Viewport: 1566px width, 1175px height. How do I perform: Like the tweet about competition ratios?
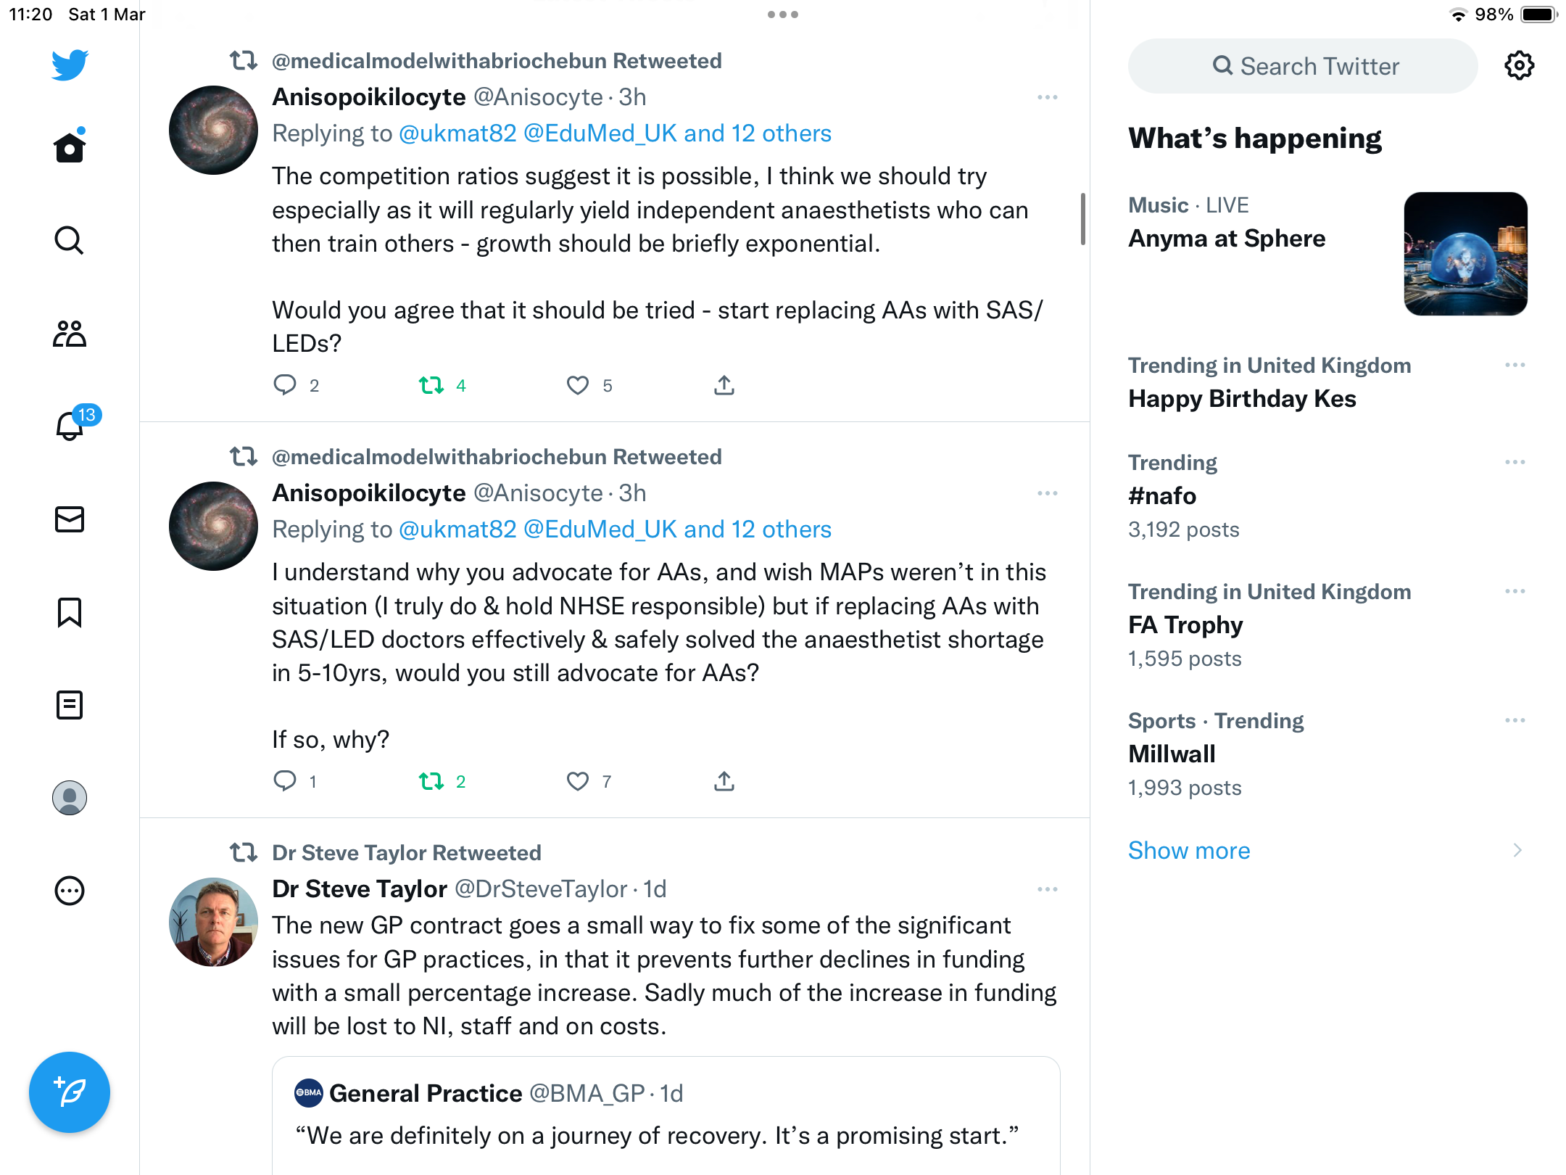coord(578,385)
